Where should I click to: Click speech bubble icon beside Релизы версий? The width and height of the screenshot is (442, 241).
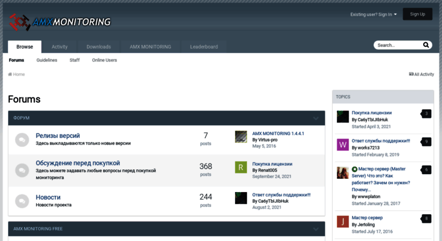22,140
